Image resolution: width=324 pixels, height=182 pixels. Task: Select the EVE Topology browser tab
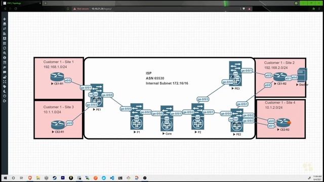pyautogui.click(x=22, y=3)
